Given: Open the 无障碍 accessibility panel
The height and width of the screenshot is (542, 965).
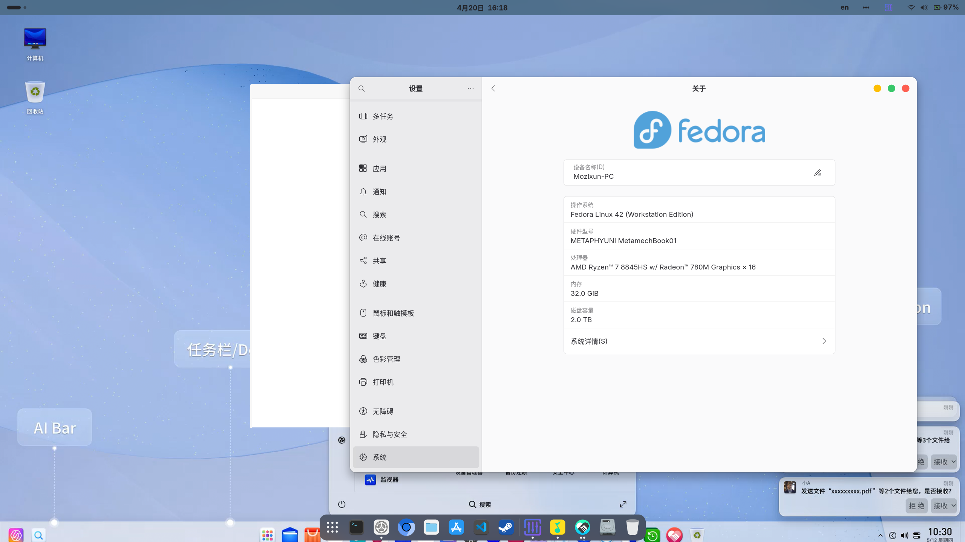Looking at the screenshot, I should (416, 411).
